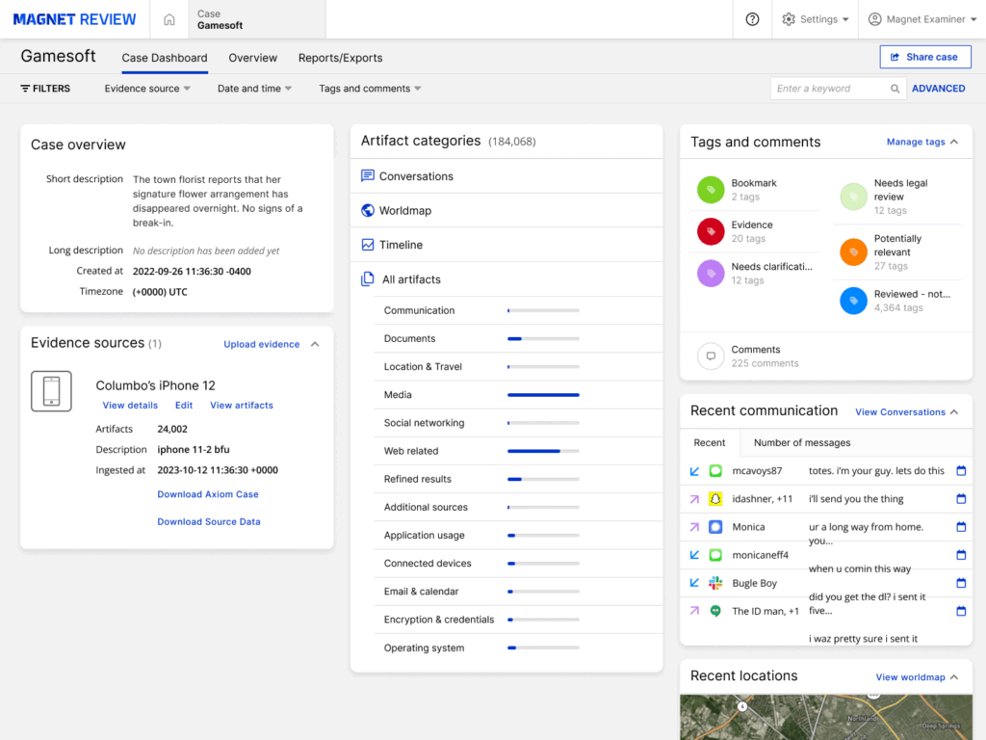The height and width of the screenshot is (740, 986).
Task: Open Manage tags
Action: pos(916,142)
